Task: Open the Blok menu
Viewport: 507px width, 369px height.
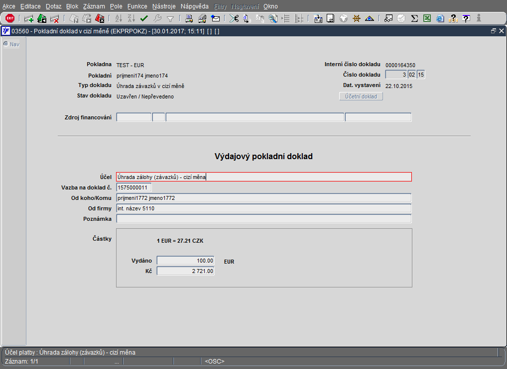Action: (x=72, y=6)
